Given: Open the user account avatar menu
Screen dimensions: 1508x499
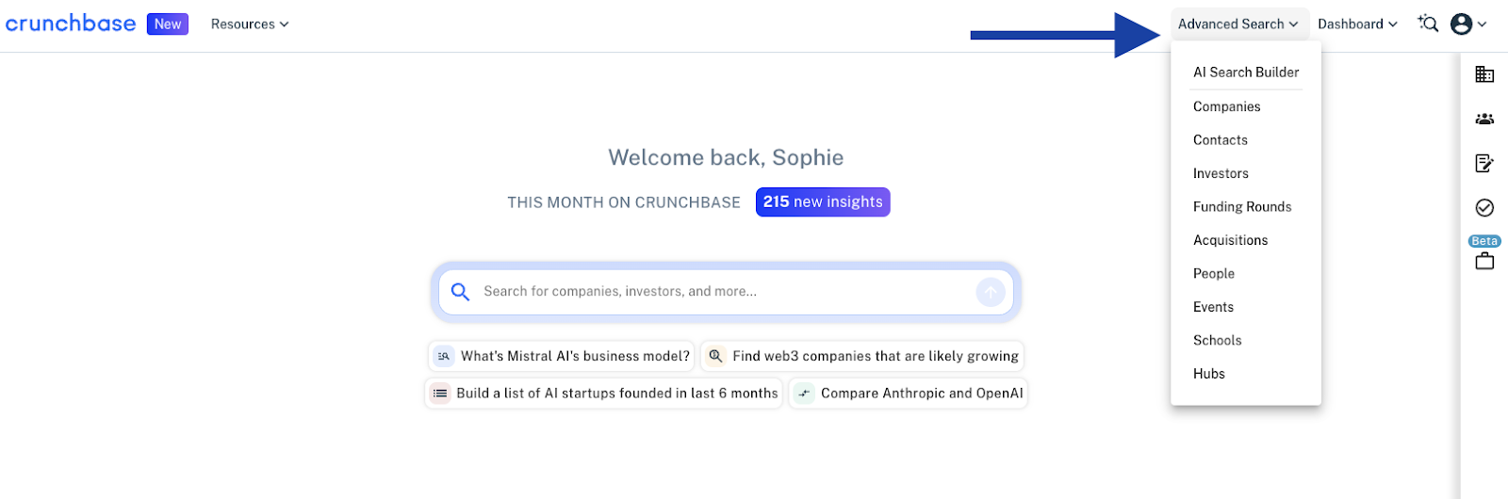Looking at the screenshot, I should pyautogui.click(x=1468, y=24).
